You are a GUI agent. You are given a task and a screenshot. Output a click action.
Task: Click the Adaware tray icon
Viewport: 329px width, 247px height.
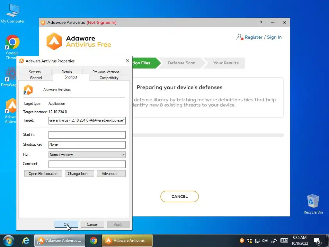pos(242,241)
